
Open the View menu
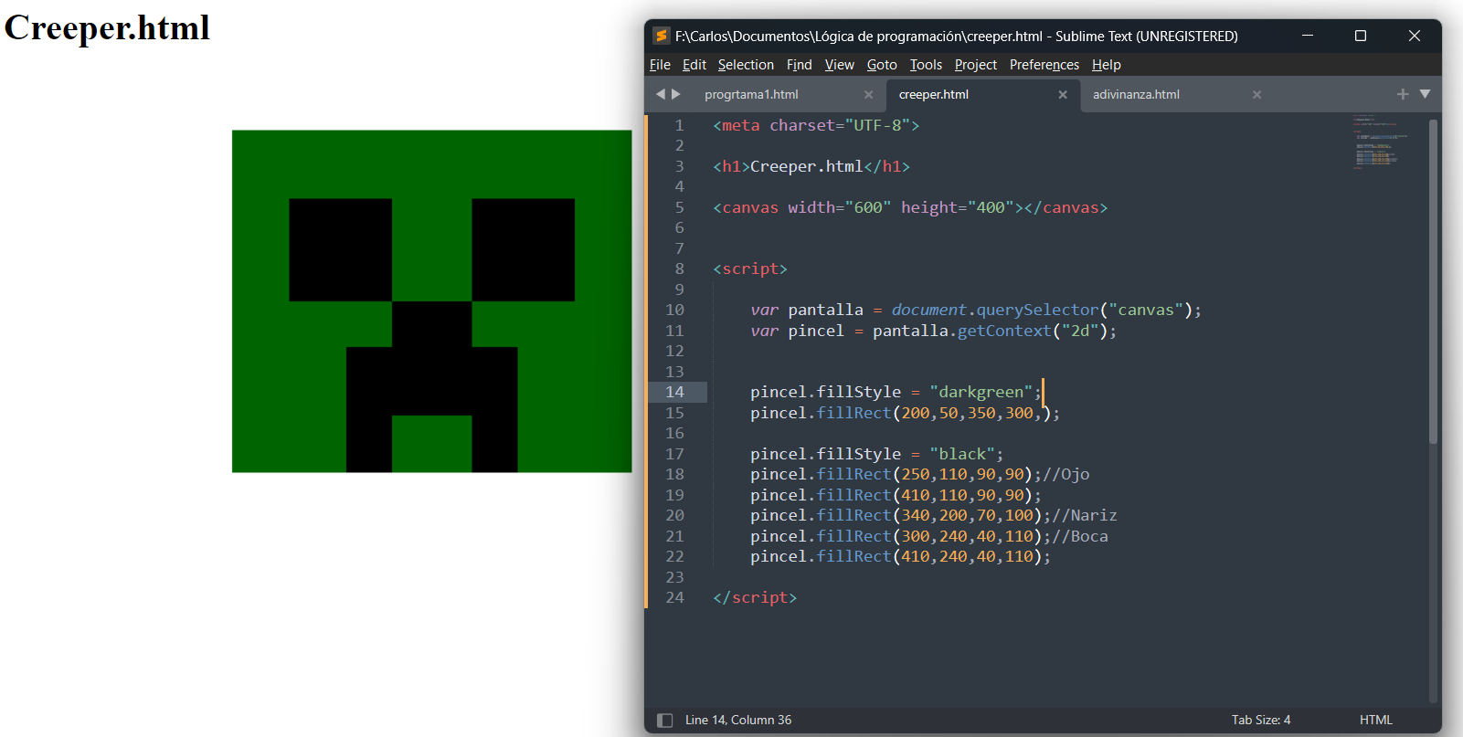(x=840, y=65)
